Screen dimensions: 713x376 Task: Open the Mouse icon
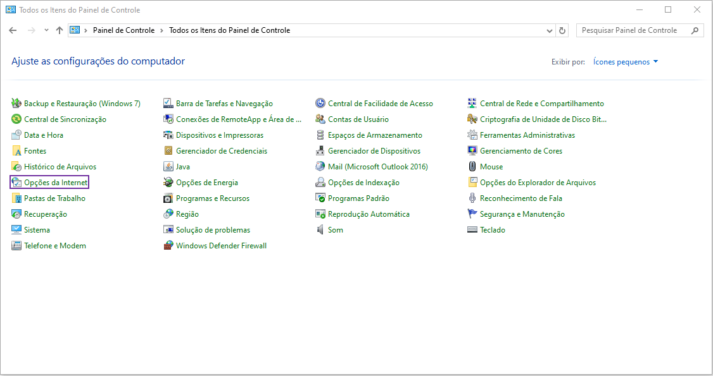tap(472, 167)
